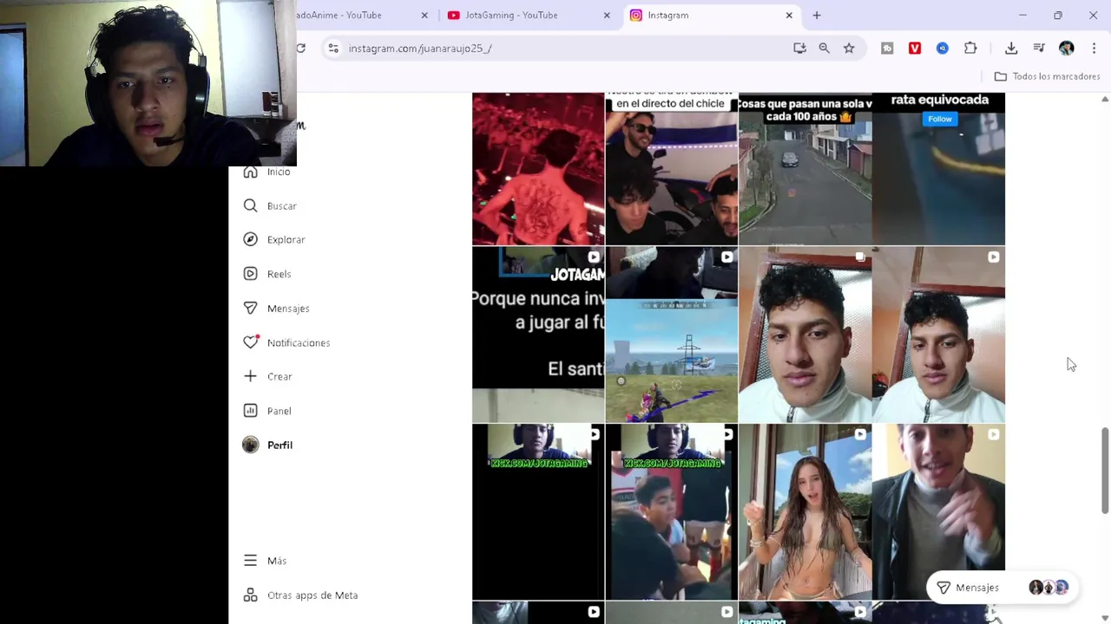Switch to the Instagram tab
This screenshot has width=1111, height=624.
(710, 16)
